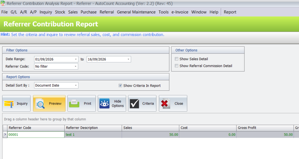Screen dimensions: 299x159
Task: Select the referrer code 00001 cell
Action: 36,135
